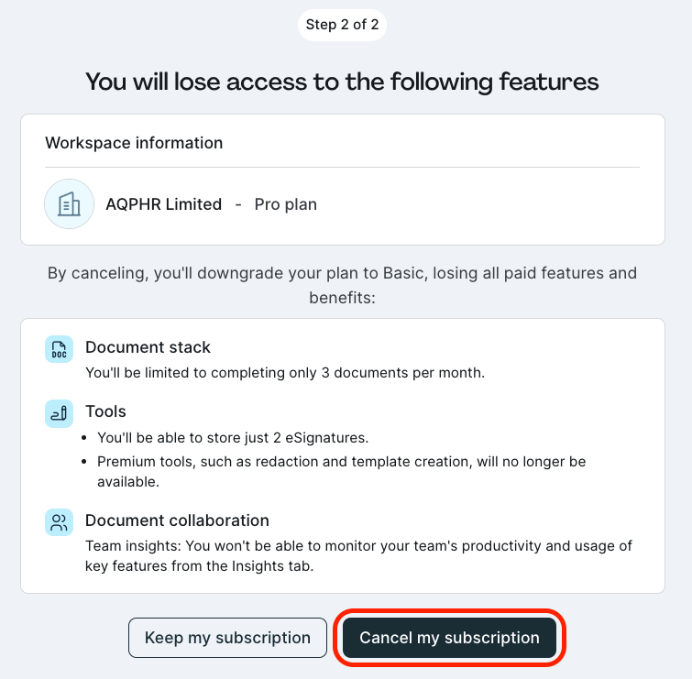Click the Workspace information header

pyautogui.click(x=134, y=143)
